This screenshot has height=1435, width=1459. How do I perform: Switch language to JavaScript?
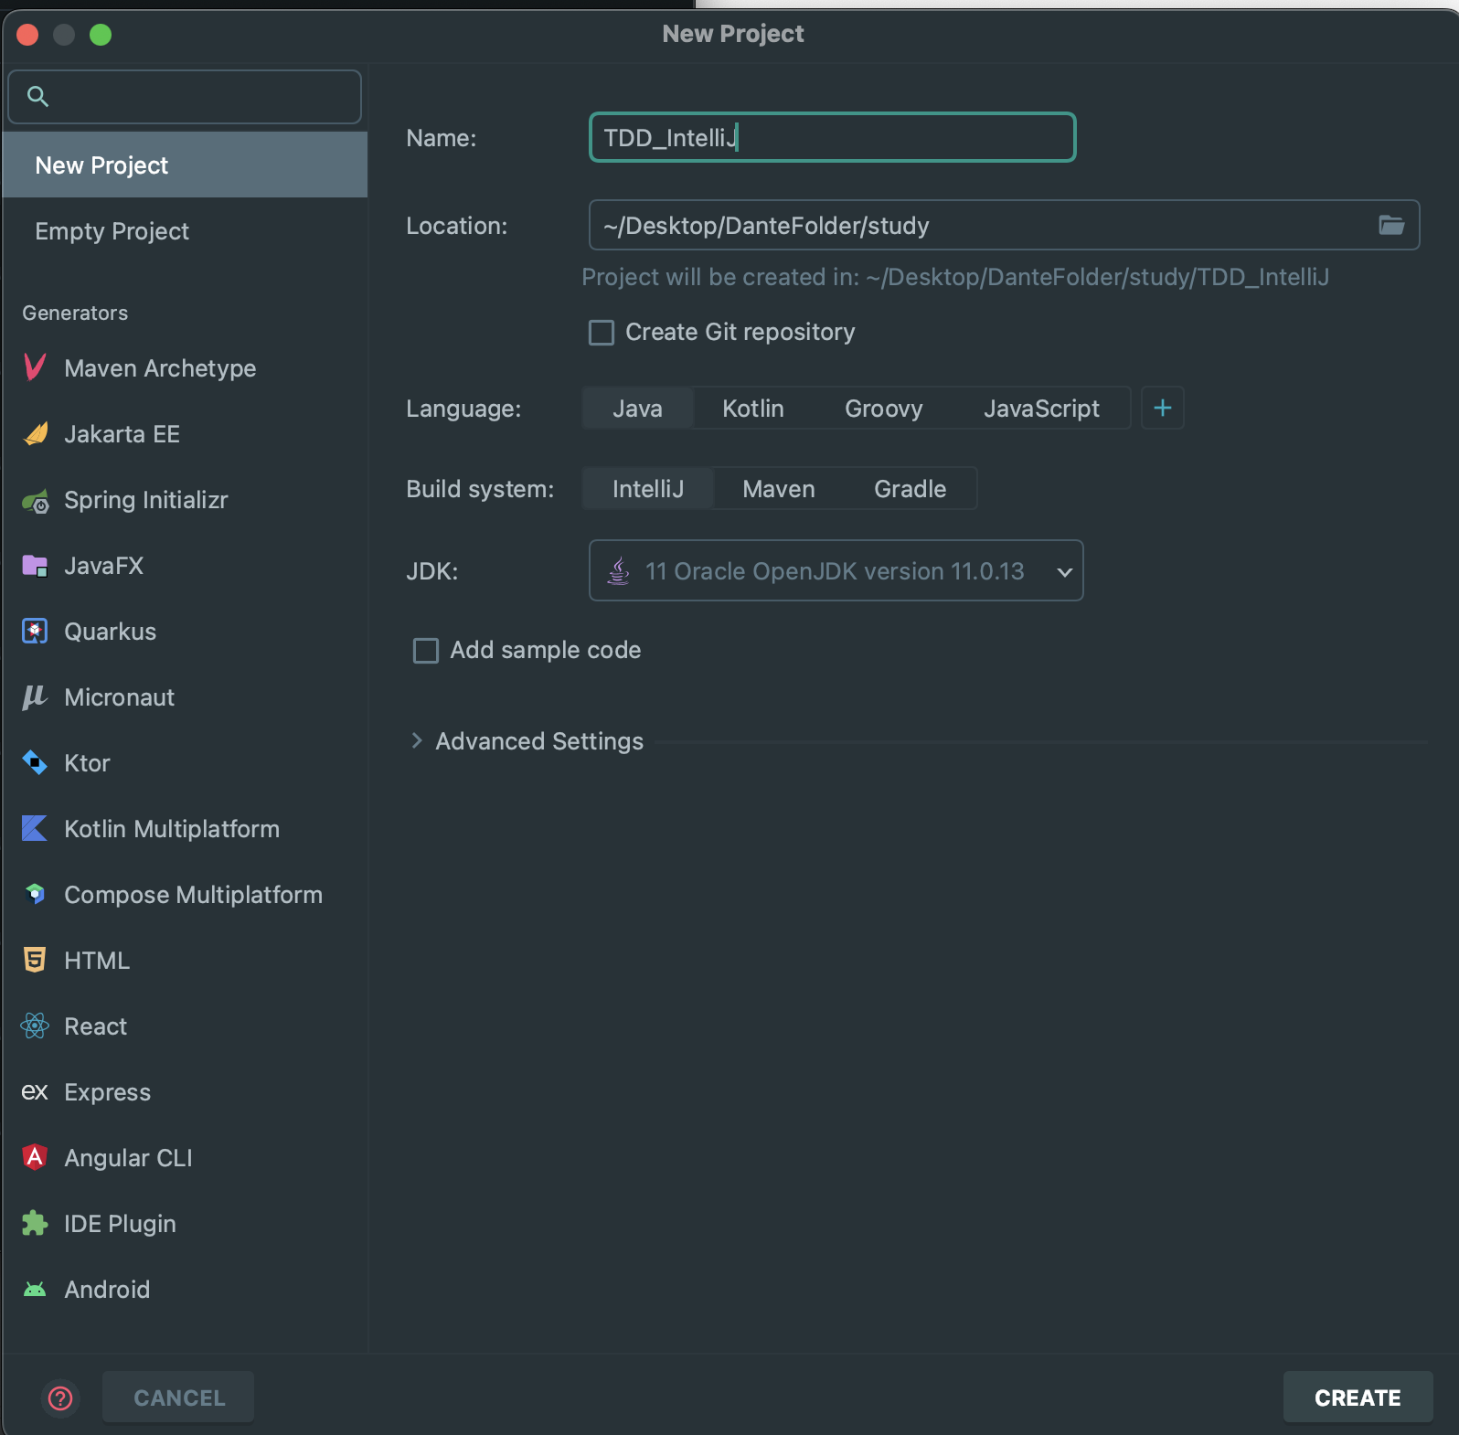pyautogui.click(x=1041, y=408)
